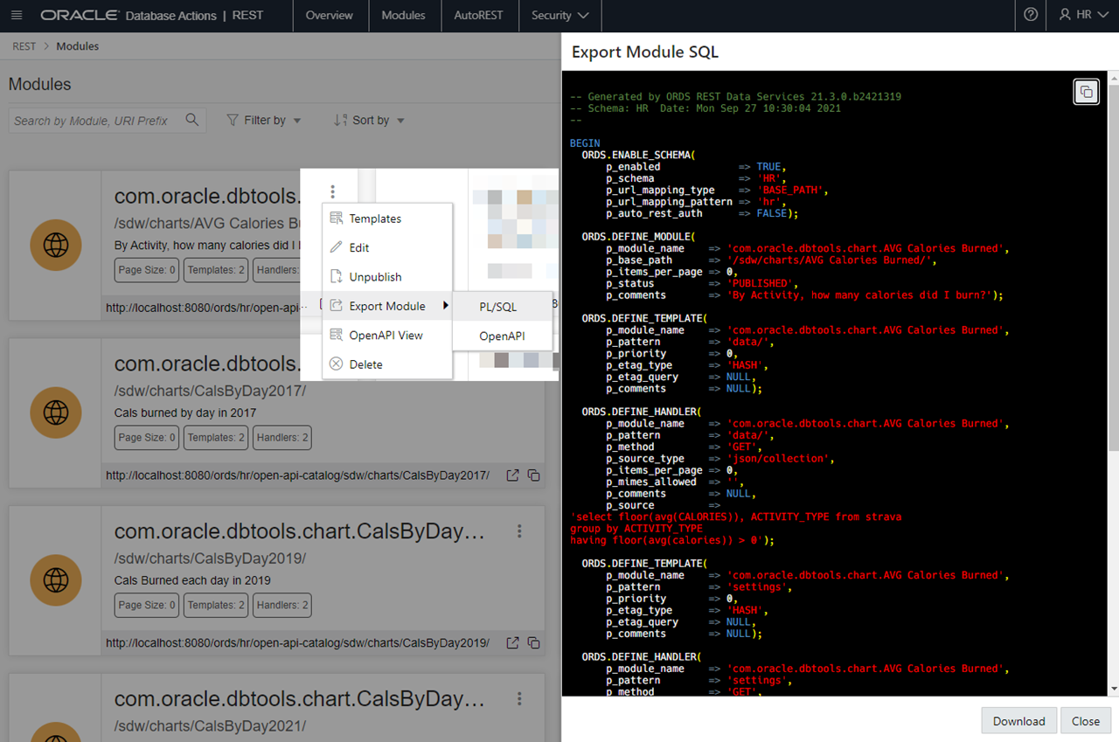Copy the CalsByDay2017 URL

coord(533,475)
